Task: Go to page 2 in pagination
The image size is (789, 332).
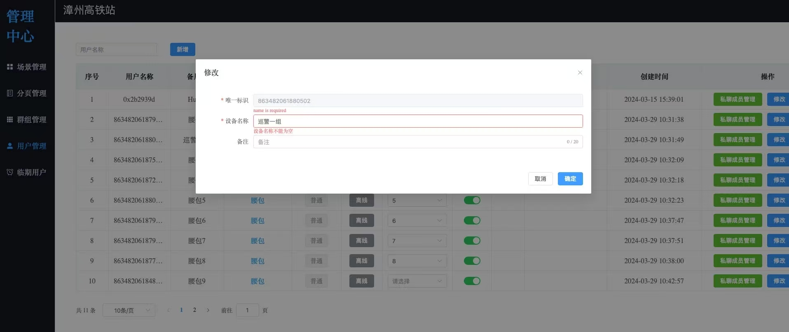Action: (x=194, y=310)
